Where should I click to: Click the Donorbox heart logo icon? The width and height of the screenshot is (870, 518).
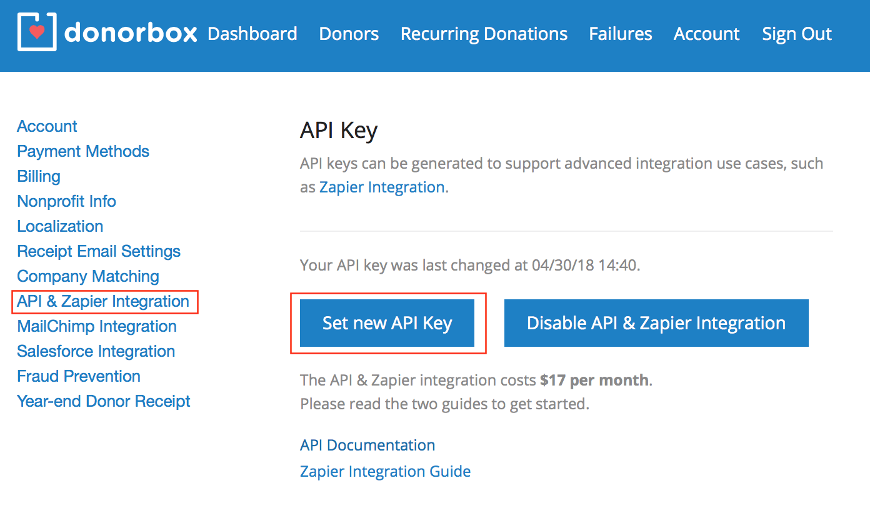(x=37, y=32)
